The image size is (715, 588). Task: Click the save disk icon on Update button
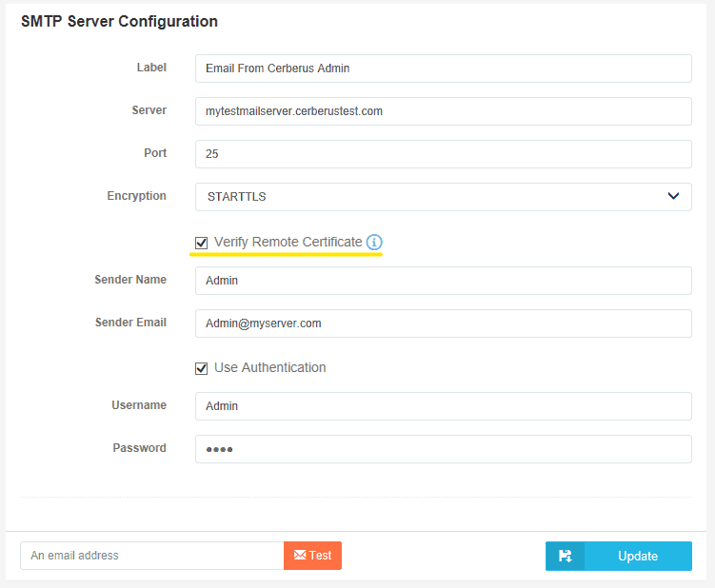click(565, 556)
